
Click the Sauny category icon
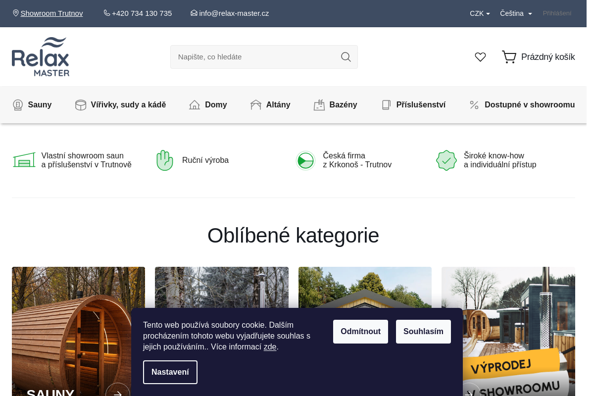(18, 105)
